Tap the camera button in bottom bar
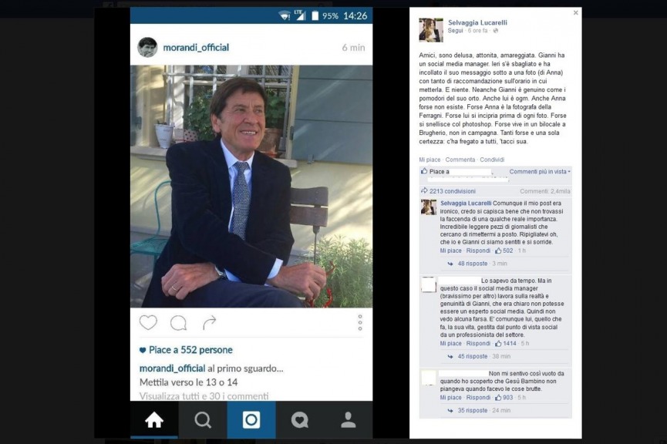Screen dimensions: 667x444 pos(251,420)
